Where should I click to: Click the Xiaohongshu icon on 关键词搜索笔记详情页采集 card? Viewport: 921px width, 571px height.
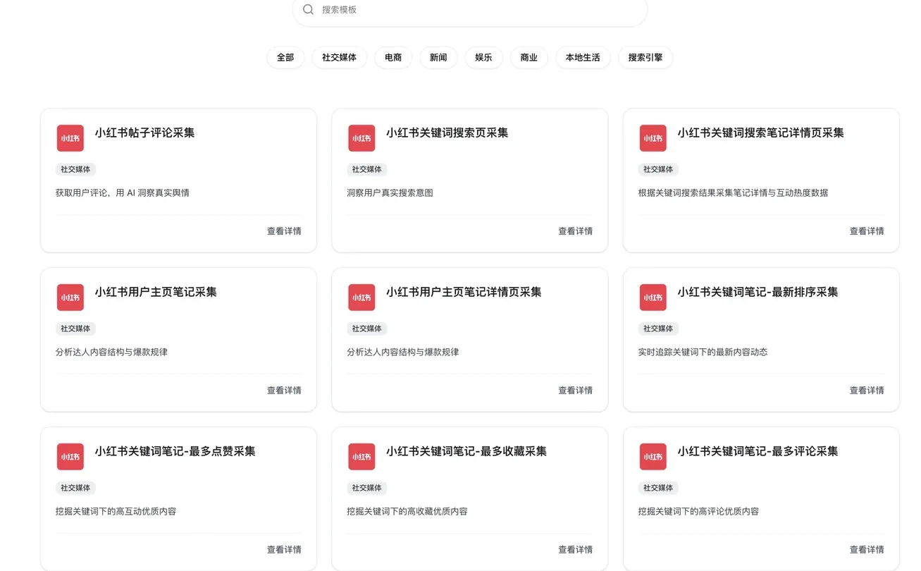(x=653, y=138)
